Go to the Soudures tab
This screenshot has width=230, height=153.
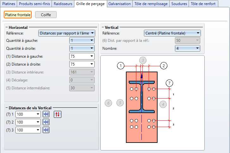[179, 4]
